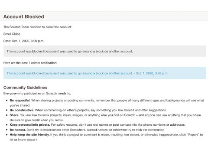Click the Be constructive guideline

88,110
